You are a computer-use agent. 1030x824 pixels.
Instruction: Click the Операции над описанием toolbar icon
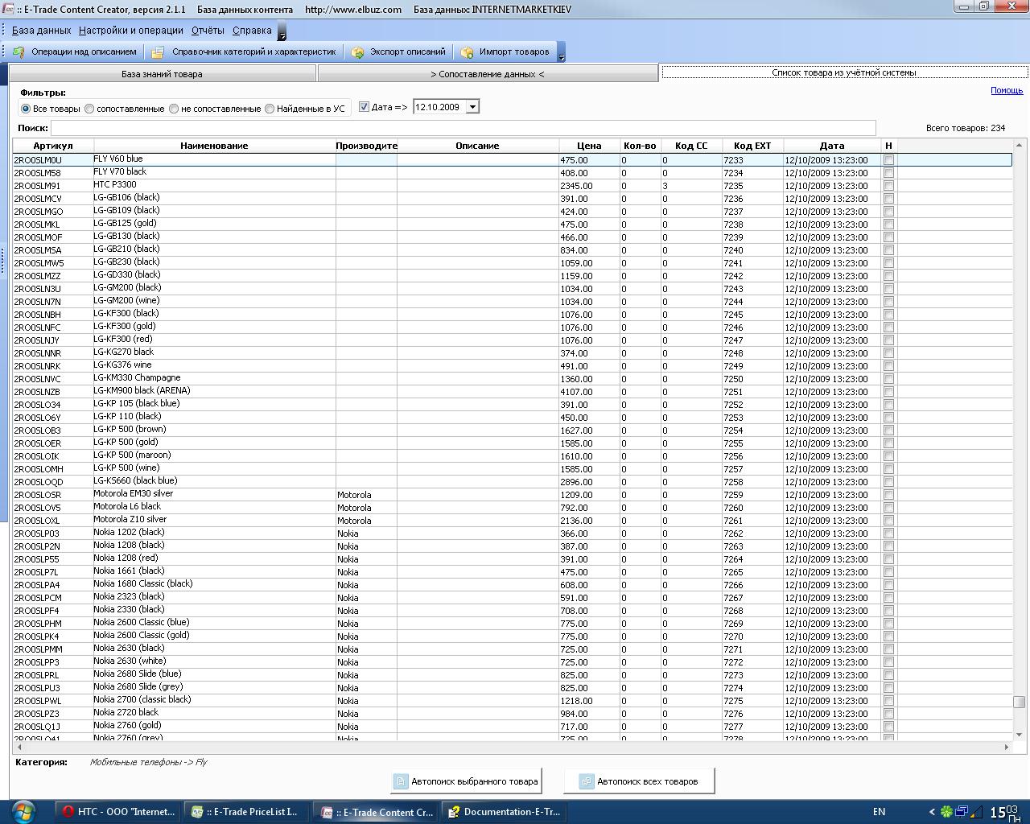click(19, 52)
